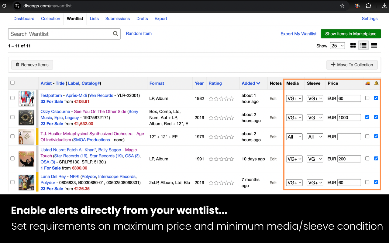This screenshot has width=389, height=243.
Task: Edit notes for the Testpattern row
Action: (x=273, y=98)
